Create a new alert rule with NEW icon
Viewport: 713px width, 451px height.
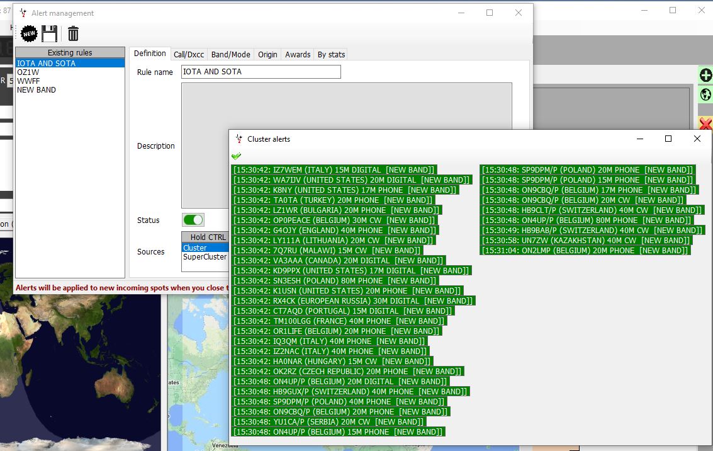[29, 33]
